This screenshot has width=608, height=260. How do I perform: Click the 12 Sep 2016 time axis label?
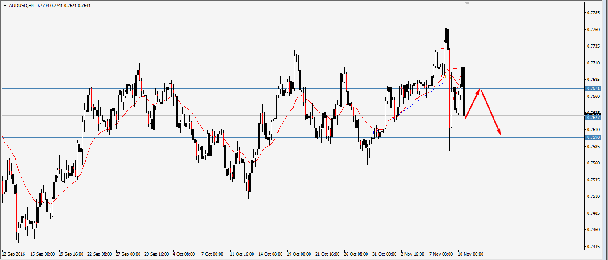14,255
